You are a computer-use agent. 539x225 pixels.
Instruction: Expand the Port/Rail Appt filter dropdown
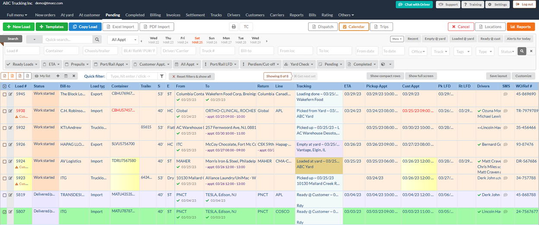(x=111, y=64)
